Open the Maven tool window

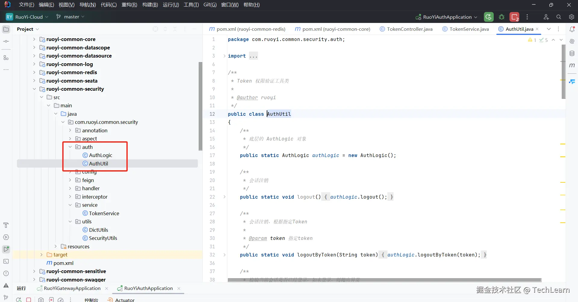572,65
